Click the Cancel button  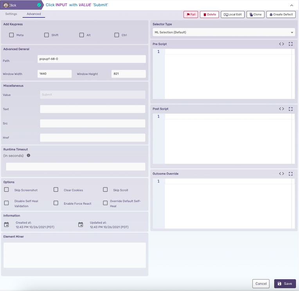coord(261,284)
